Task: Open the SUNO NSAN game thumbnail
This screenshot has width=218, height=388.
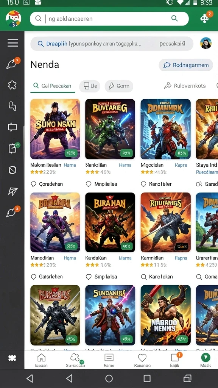Action: pos(55,129)
